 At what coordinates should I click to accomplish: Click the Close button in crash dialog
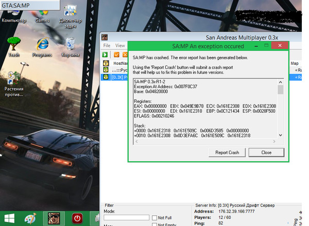tap(266, 152)
